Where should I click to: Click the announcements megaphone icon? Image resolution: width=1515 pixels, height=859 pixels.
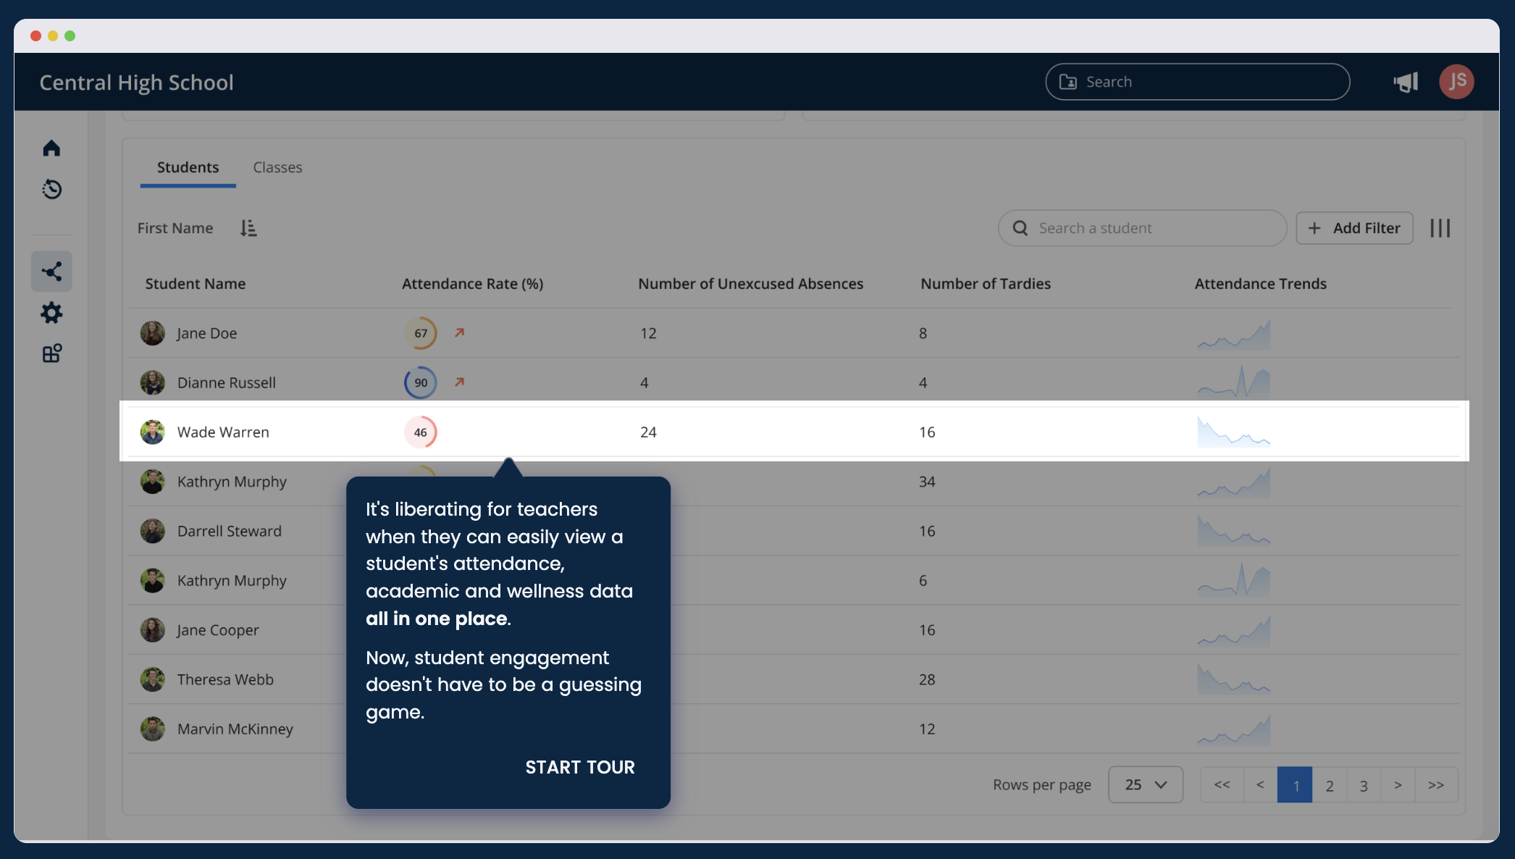point(1405,81)
